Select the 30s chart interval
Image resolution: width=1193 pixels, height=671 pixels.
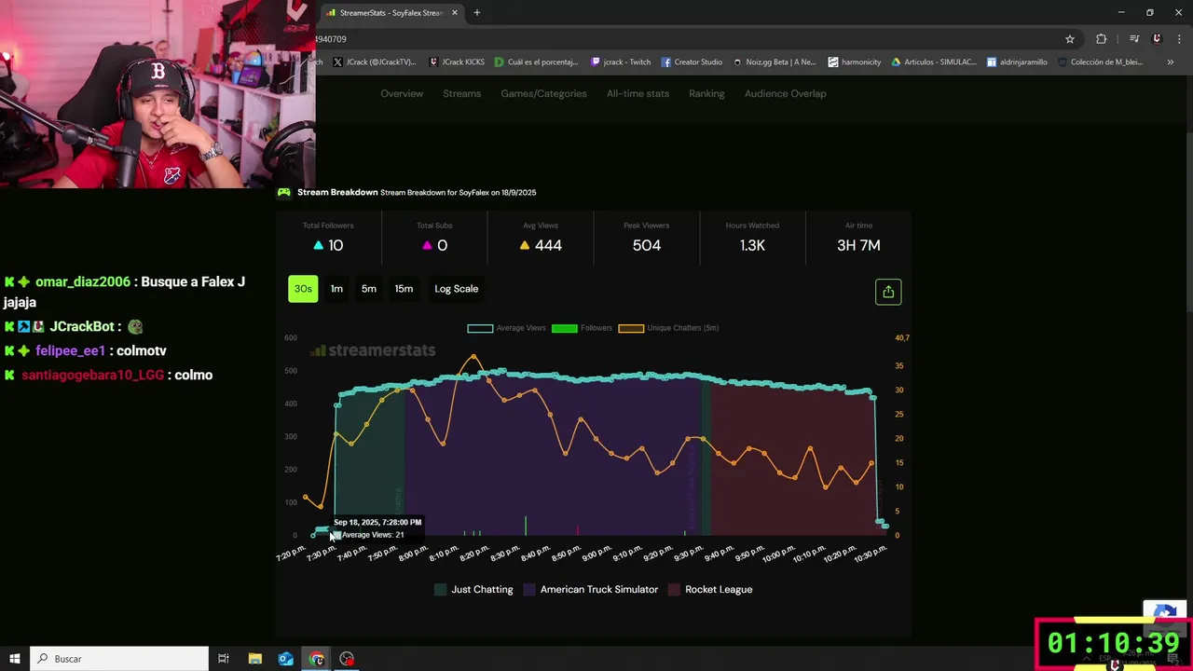(x=303, y=289)
